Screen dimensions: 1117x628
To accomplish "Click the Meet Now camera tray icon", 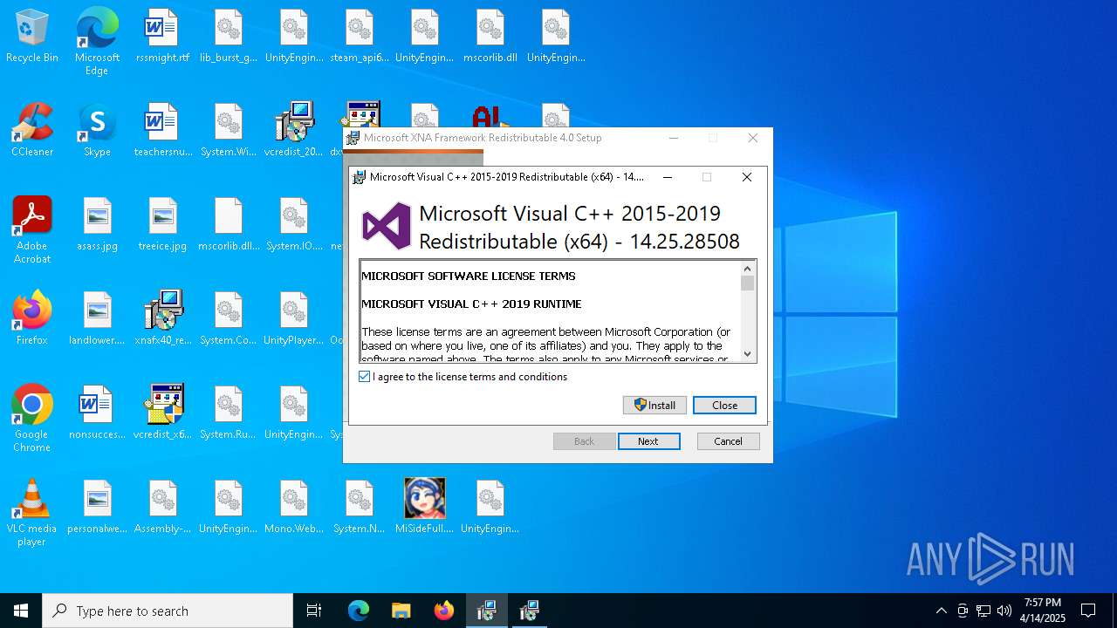I will point(963,611).
